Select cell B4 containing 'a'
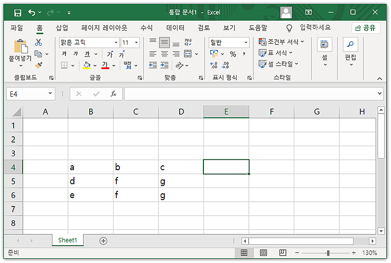This screenshot has height=263, width=391. 90,167
